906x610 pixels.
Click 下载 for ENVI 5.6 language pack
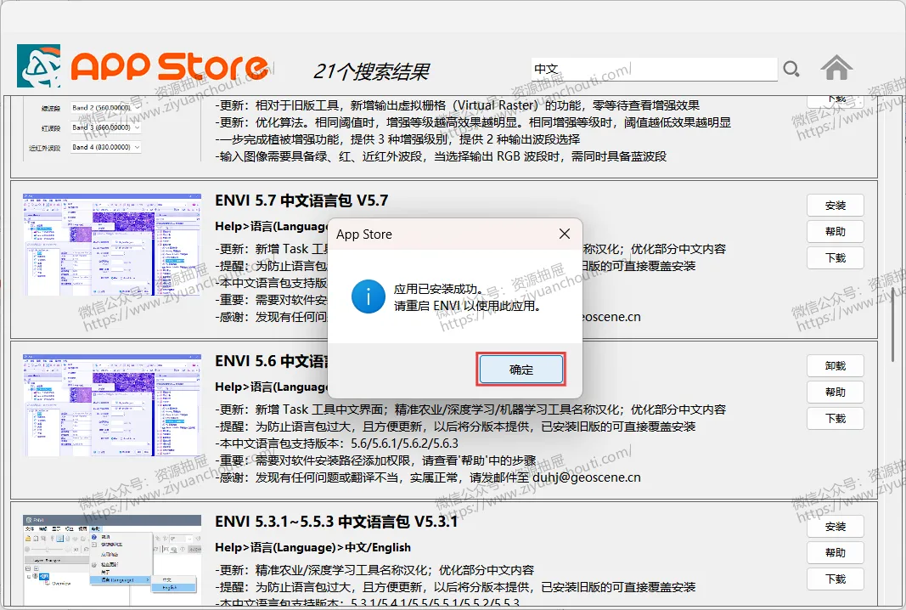pyautogui.click(x=835, y=419)
